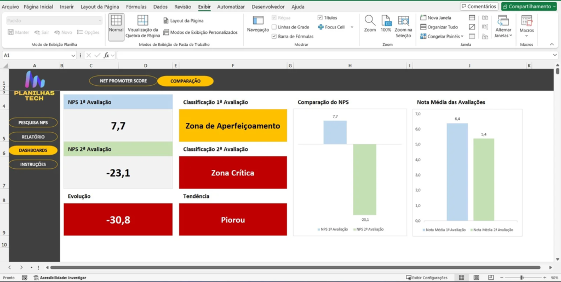Uncheck the Barra de Fórmulas checkbox
This screenshot has width=561, height=282.
[274, 36]
